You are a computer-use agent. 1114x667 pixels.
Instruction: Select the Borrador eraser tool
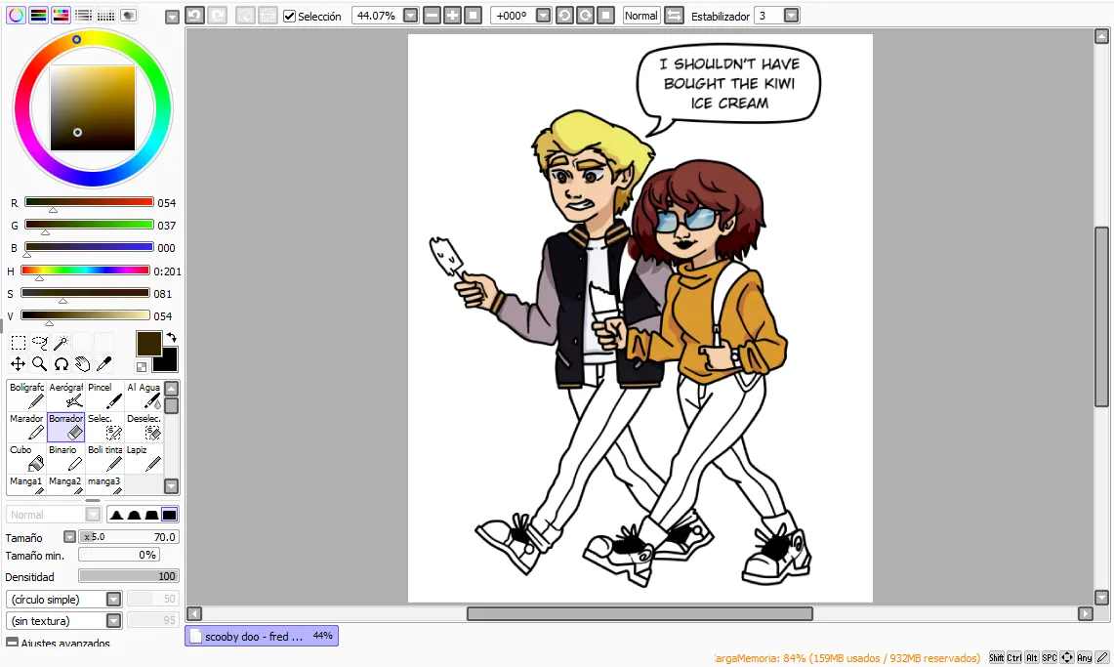pyautogui.click(x=66, y=427)
